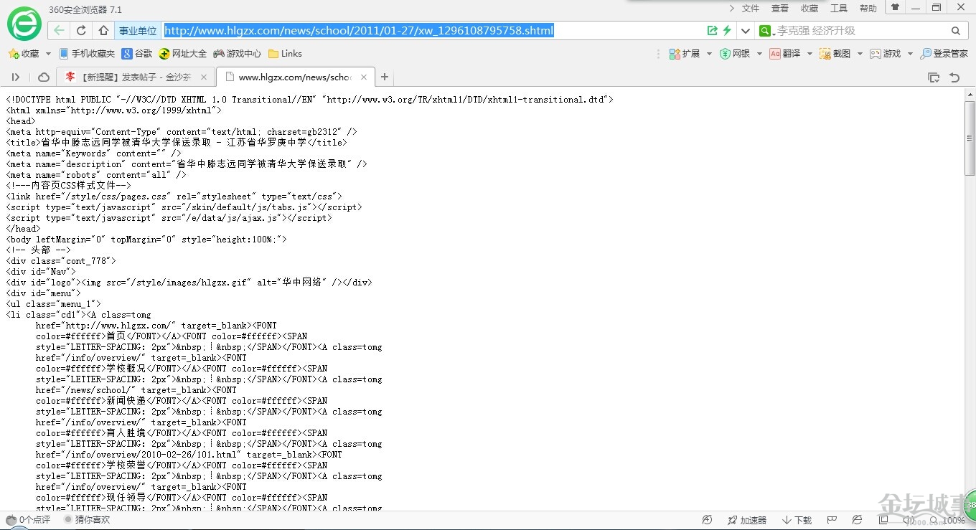Click the restore closed tab undo icon
976x530 pixels.
click(954, 77)
